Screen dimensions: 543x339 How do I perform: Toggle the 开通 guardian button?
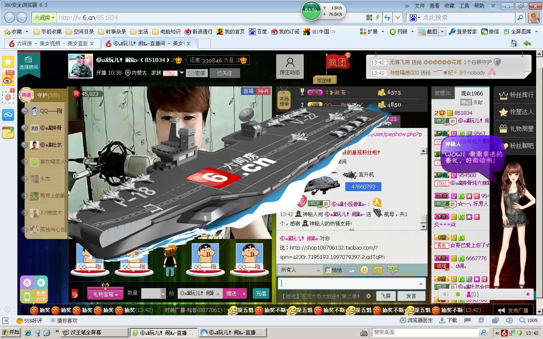pos(26,95)
